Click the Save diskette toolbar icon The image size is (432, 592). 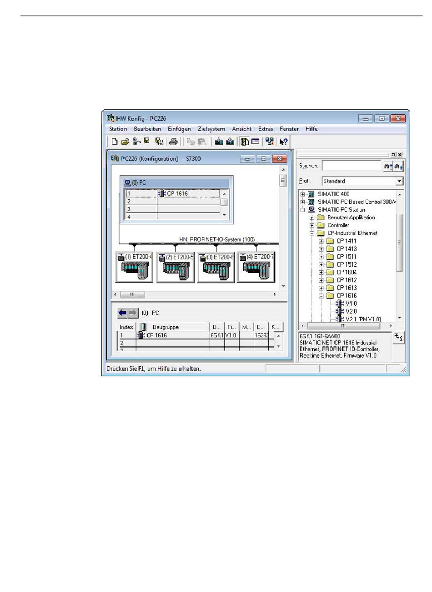pyautogui.click(x=147, y=141)
